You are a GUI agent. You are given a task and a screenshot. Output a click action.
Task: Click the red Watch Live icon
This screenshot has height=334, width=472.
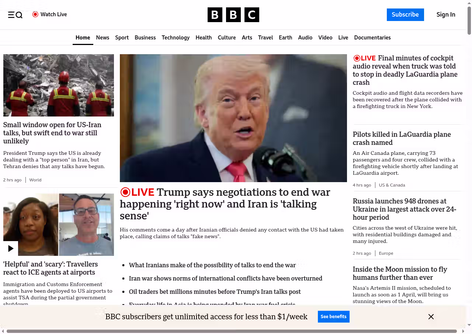point(35,14)
